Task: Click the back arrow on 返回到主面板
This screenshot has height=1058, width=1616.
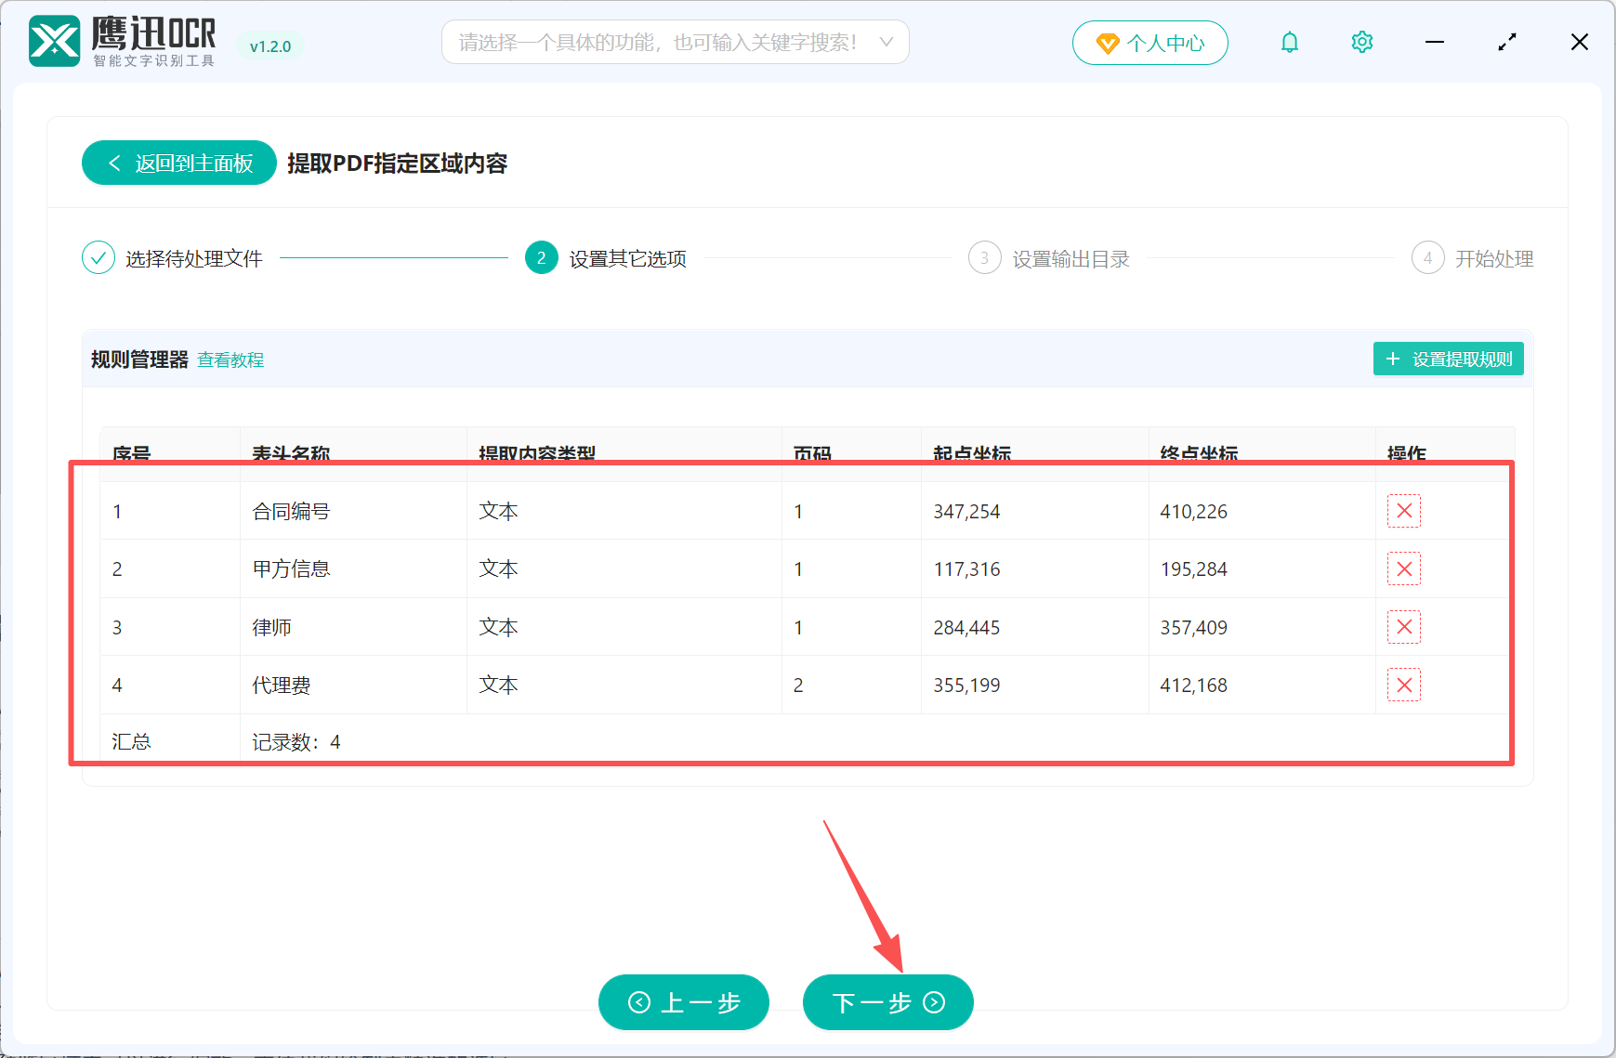Action: click(x=113, y=163)
